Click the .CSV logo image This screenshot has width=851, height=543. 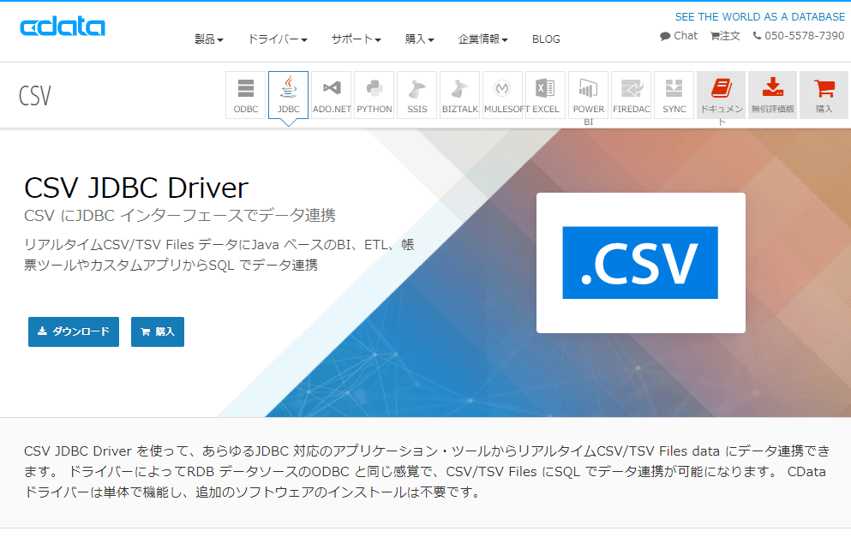point(640,263)
